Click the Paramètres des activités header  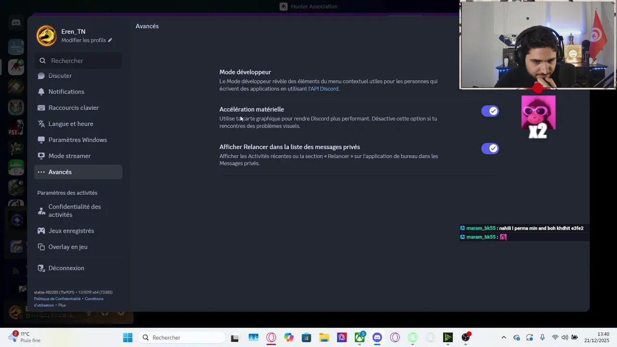67,193
